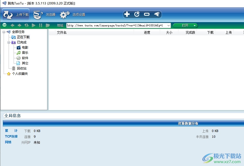Screen dimensions: 244x166
Task: Click the paper plane icon in toolbar
Action: (157, 14)
